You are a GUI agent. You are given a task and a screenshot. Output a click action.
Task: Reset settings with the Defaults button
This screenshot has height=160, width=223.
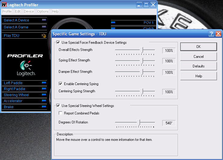click(198, 66)
